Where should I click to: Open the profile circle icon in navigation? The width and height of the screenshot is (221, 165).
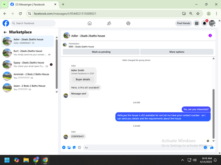pos(128,23)
